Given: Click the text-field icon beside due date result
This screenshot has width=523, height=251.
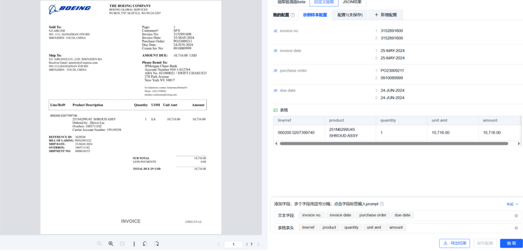Looking at the screenshot, I should (276, 91).
